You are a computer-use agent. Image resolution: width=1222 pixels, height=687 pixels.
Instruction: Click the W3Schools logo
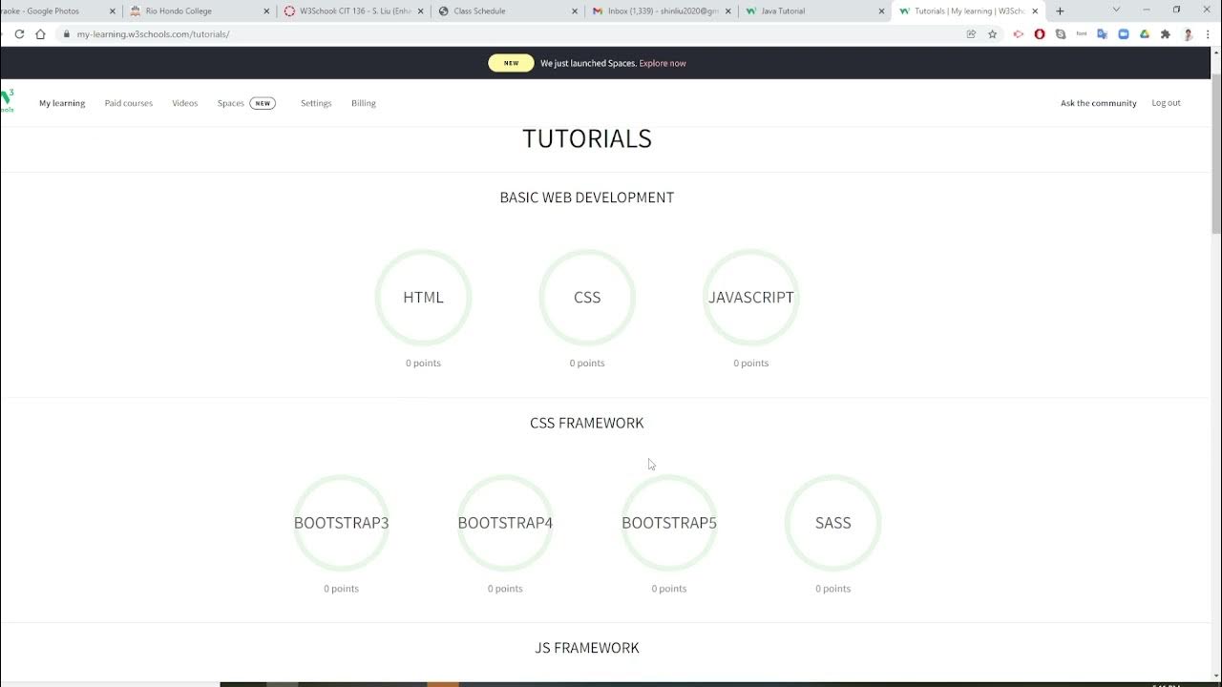[x=7, y=101]
